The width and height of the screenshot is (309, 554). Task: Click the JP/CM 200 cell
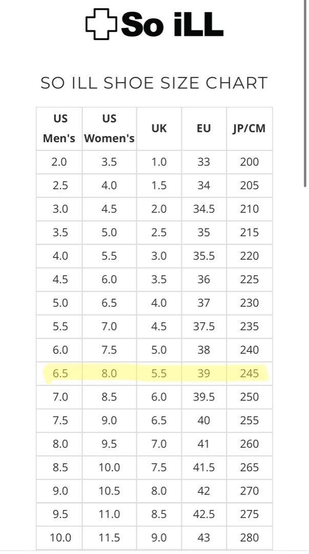pyautogui.click(x=250, y=162)
